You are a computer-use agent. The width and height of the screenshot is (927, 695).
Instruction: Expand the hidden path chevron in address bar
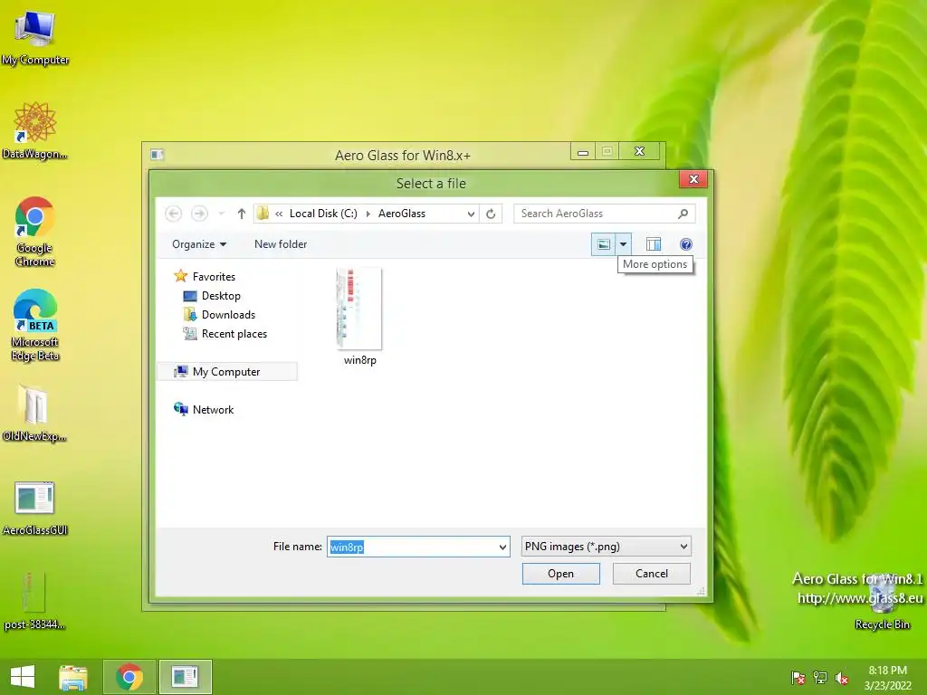(x=279, y=214)
